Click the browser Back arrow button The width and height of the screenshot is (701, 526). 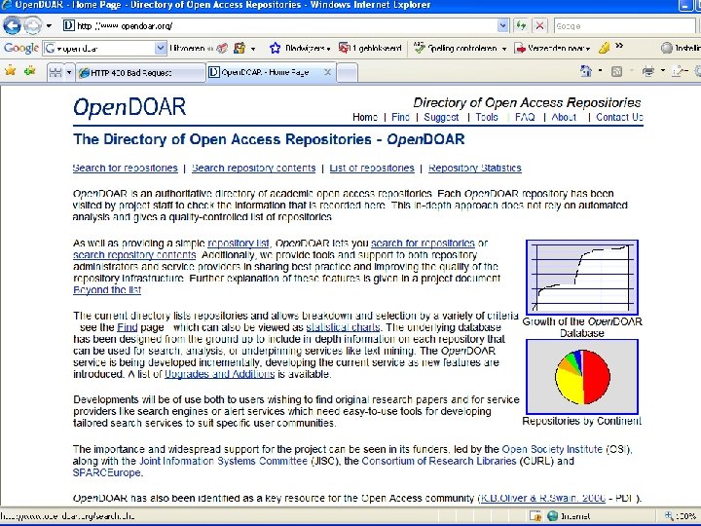pos(12,25)
